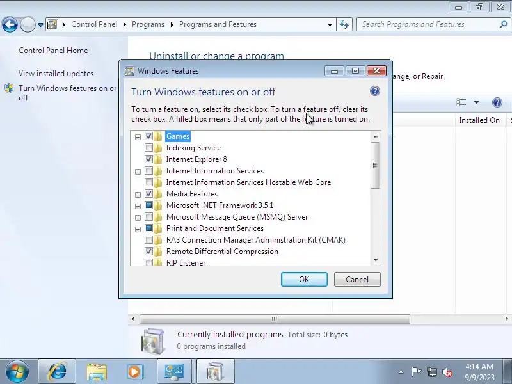Open Action Center flag icon

[x=416, y=372]
